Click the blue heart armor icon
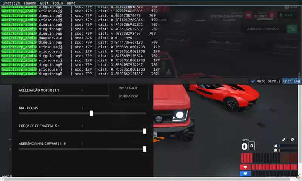Viewport: 302px width, 181px height. pos(245,173)
